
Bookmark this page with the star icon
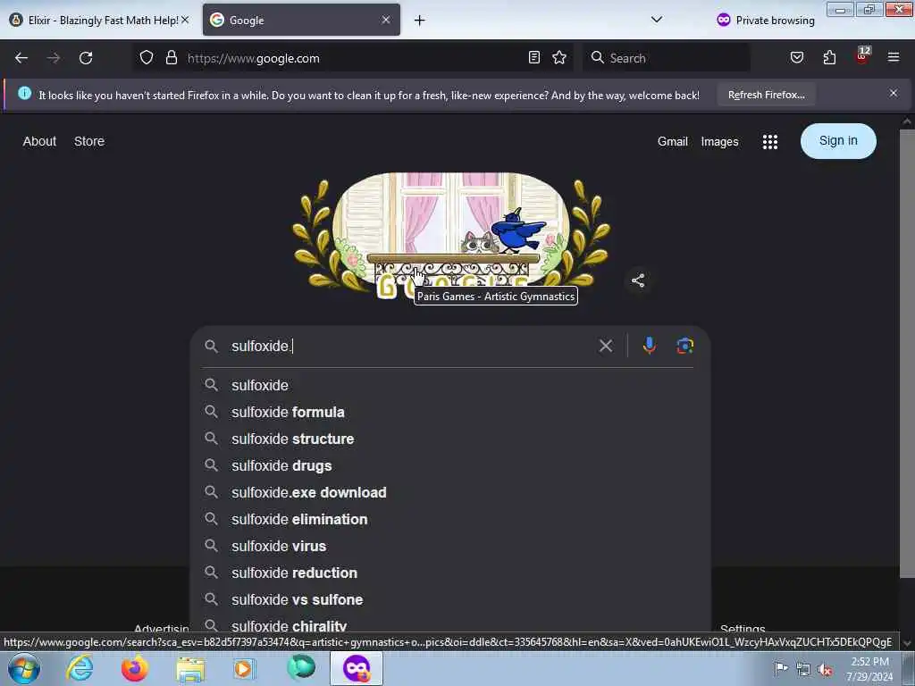[559, 58]
